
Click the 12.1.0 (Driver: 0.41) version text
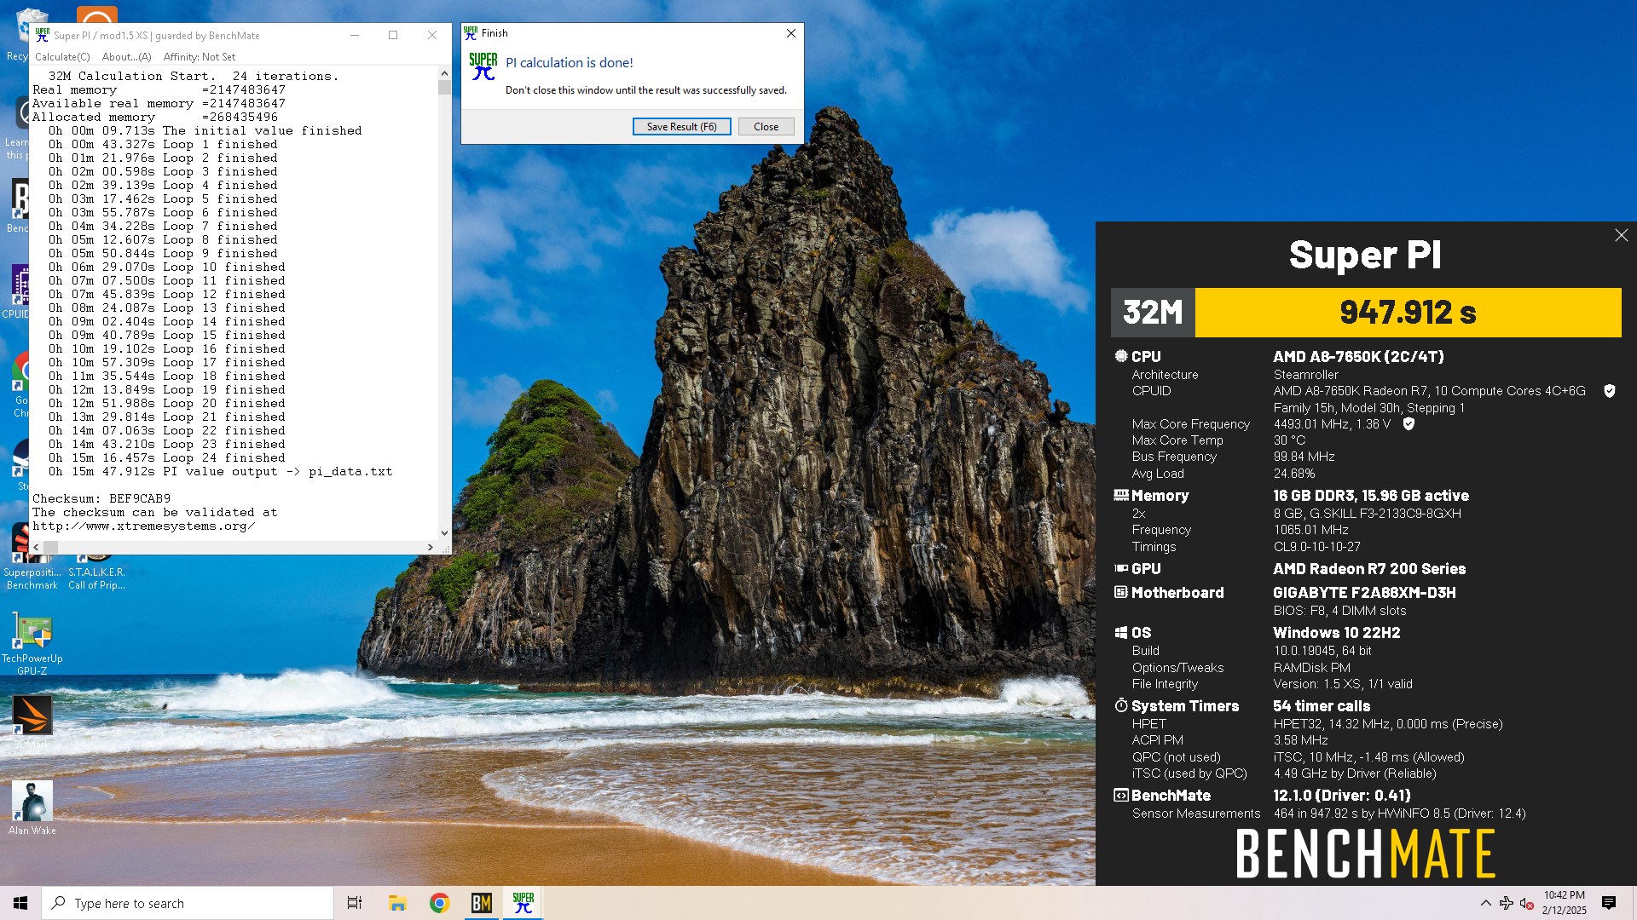tap(1342, 795)
